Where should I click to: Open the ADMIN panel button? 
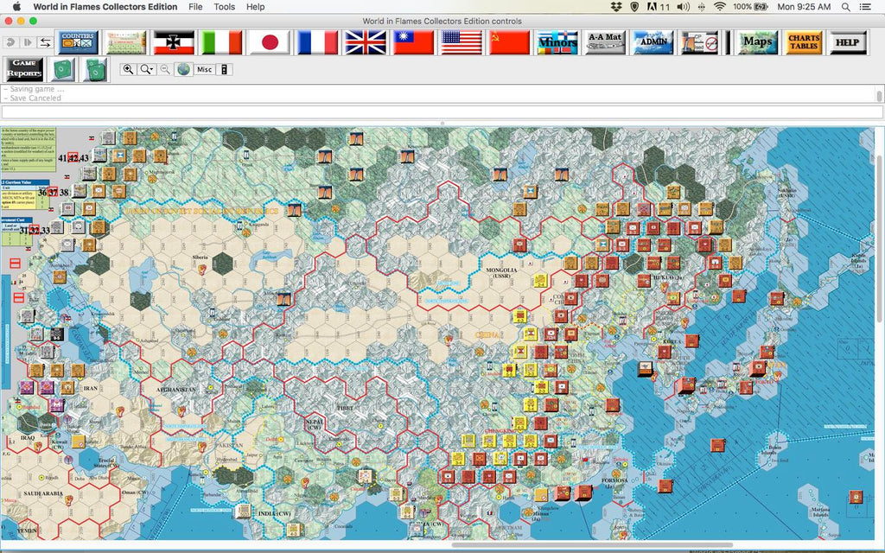[x=653, y=42]
